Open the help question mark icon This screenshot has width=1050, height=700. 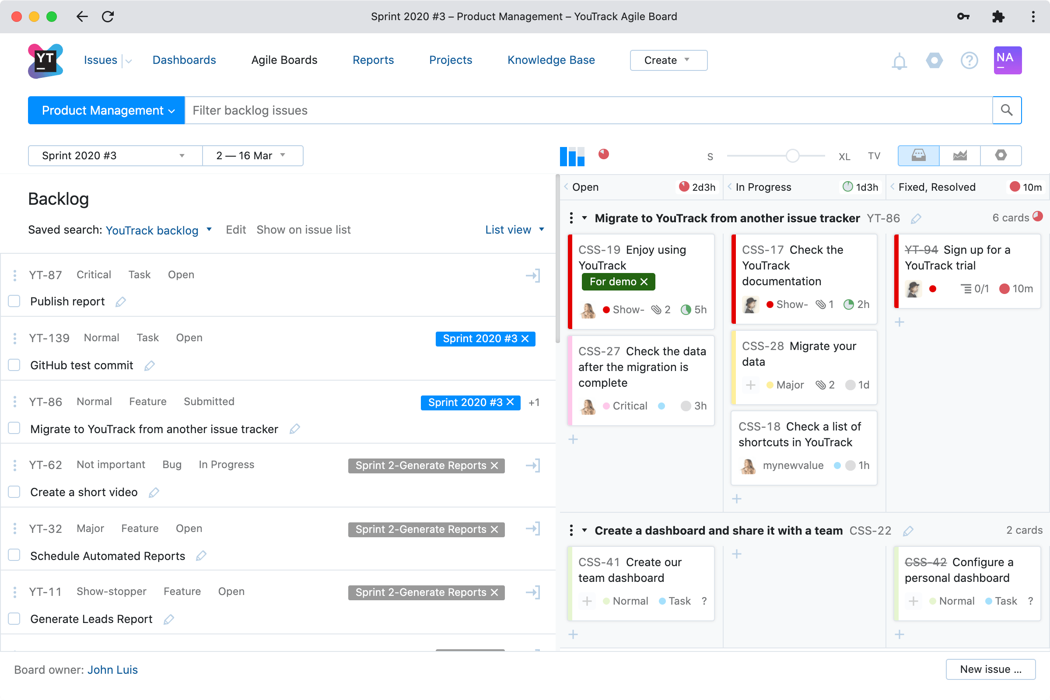click(x=969, y=60)
